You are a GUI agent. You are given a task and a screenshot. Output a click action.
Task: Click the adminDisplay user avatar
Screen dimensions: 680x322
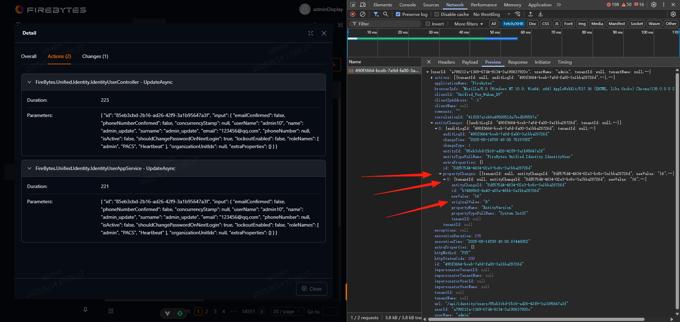[305, 9]
